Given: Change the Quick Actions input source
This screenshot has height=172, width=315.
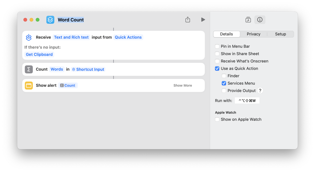Looking at the screenshot, I should coord(128,37).
